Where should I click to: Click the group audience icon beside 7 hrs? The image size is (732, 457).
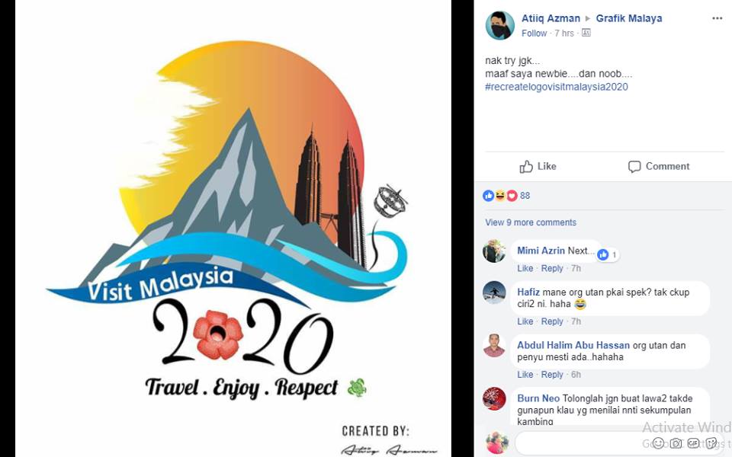586,33
